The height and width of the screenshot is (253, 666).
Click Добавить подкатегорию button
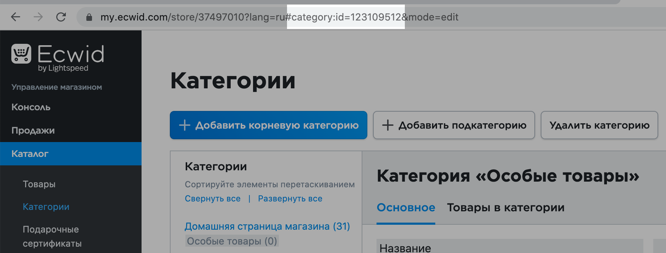point(454,125)
